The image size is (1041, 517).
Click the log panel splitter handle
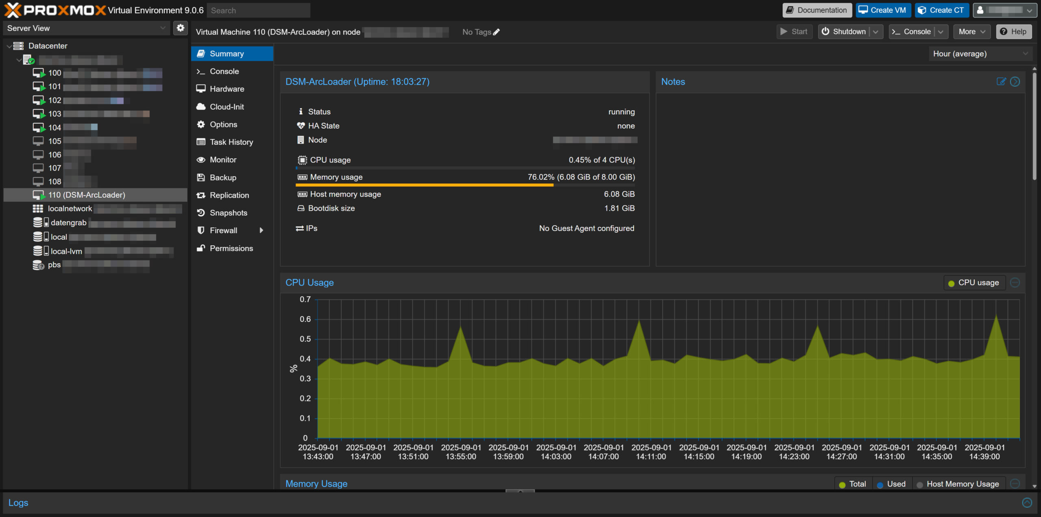(x=520, y=491)
